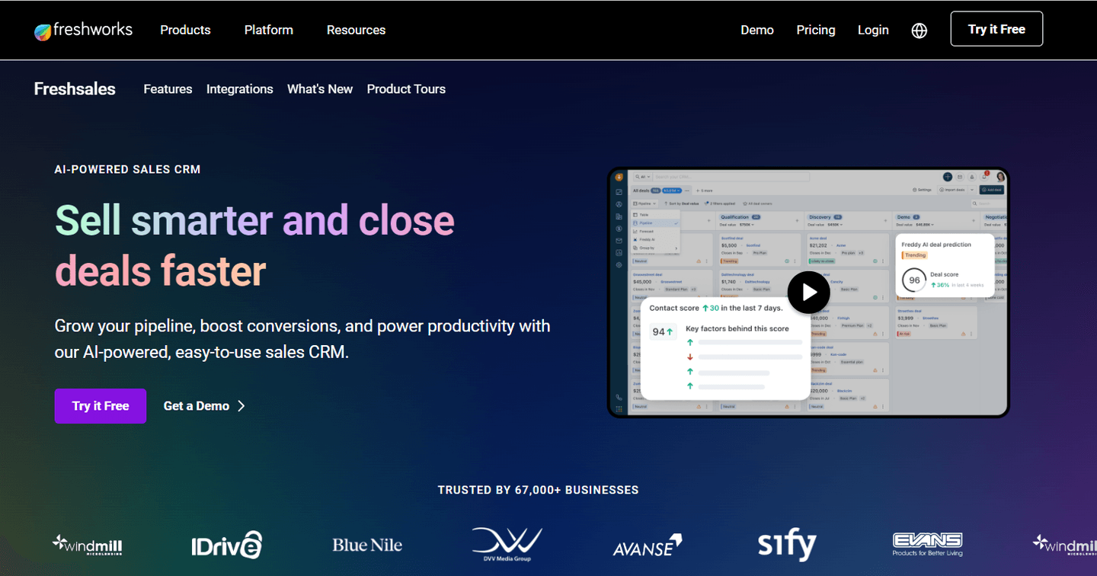
Task: Click the "Sell smarter and close deals faster" headline
Action: coord(254,245)
